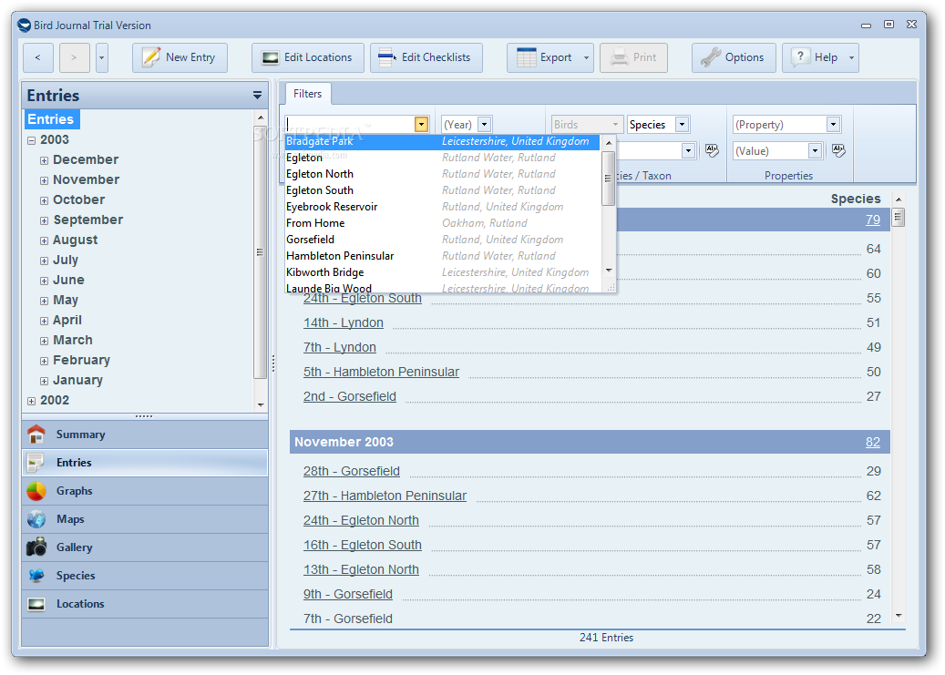Create a New Entry
Image resolution: width=945 pixels, height=675 pixels.
tap(180, 58)
